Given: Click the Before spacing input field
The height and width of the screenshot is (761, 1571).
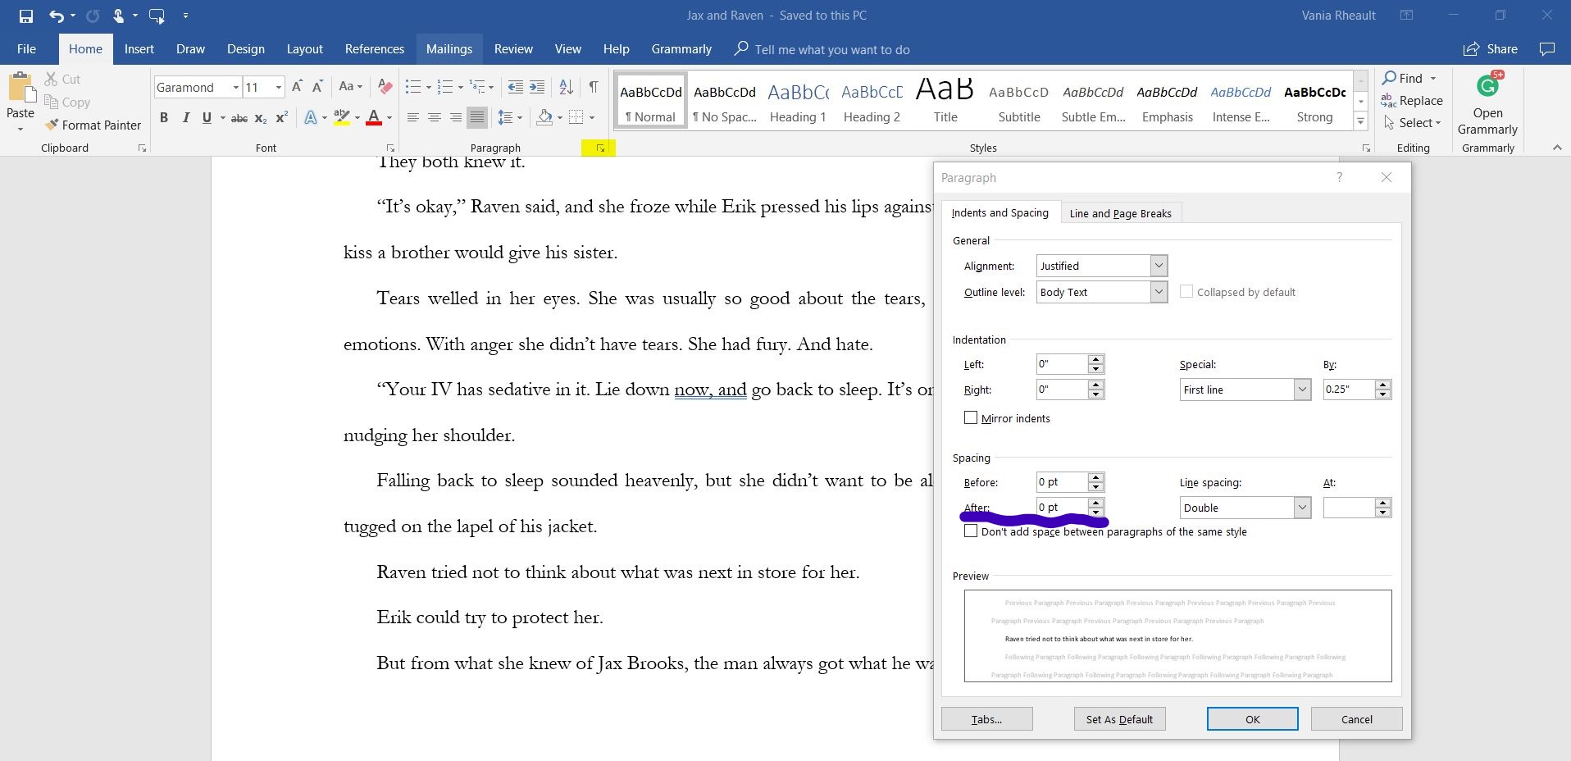Looking at the screenshot, I should [1061, 482].
